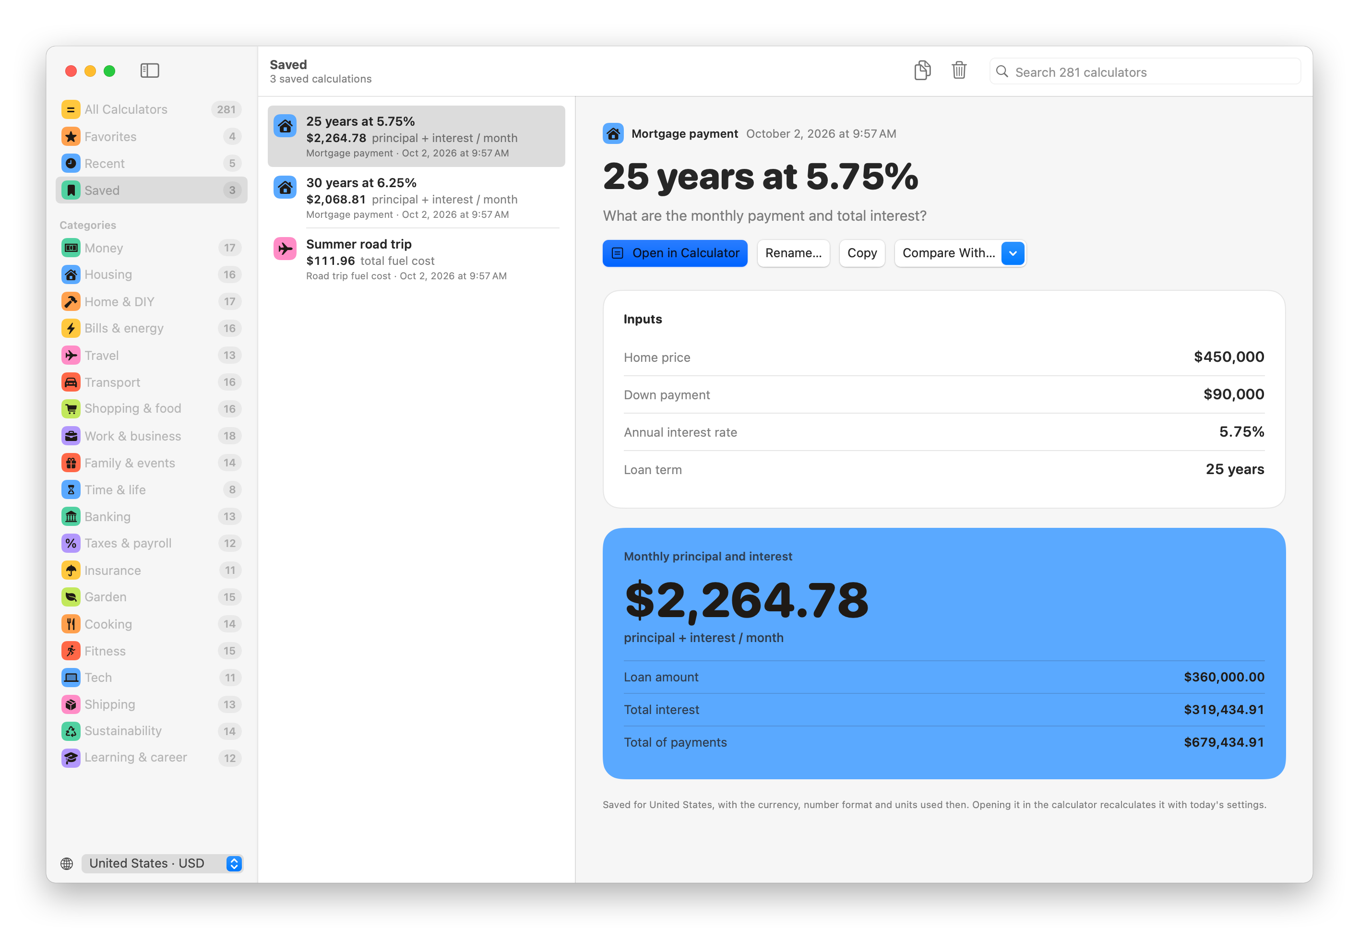
Task: Select the Travel category
Action: [152, 356]
